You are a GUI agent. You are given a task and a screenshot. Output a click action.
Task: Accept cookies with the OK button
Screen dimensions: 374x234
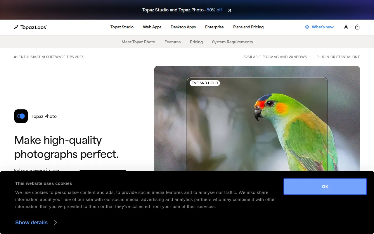[325, 187]
